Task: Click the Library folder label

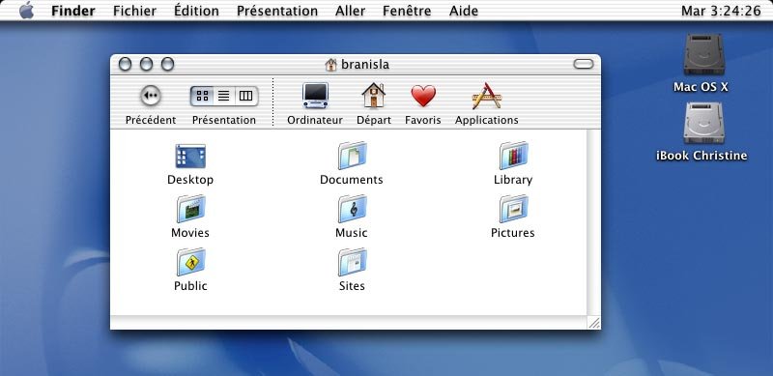Action: [513, 180]
